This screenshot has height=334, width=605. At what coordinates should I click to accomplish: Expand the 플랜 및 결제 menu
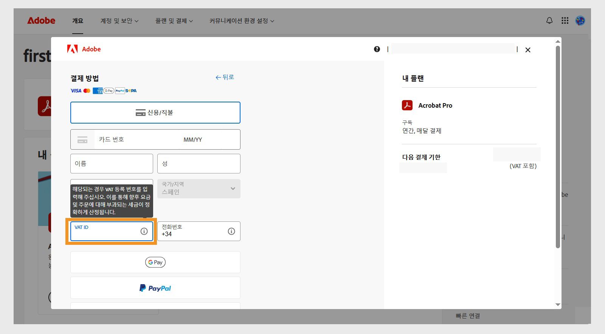[x=174, y=21]
